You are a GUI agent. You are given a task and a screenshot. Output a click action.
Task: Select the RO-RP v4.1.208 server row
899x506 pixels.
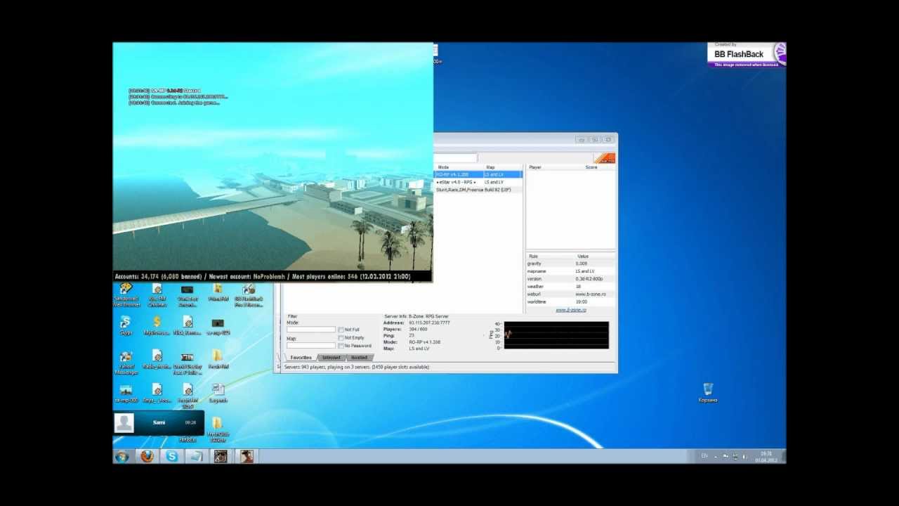[478, 174]
